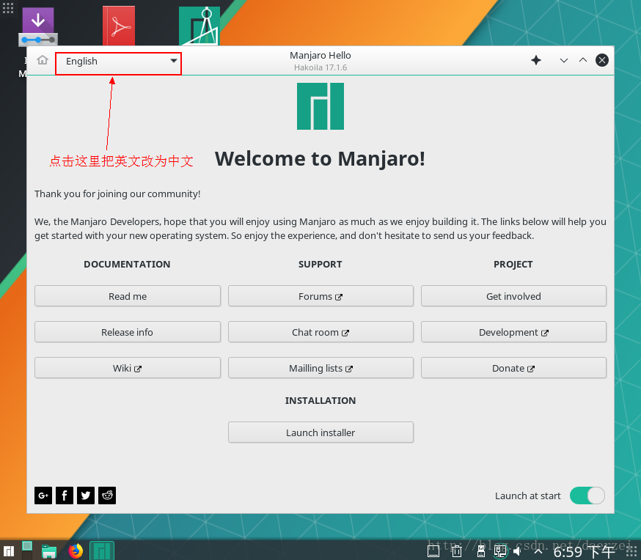
Task: Toggle the Launch at start switch
Action: (x=587, y=495)
